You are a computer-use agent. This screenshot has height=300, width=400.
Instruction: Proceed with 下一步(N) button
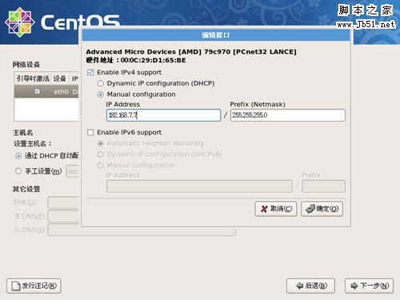tap(369, 286)
